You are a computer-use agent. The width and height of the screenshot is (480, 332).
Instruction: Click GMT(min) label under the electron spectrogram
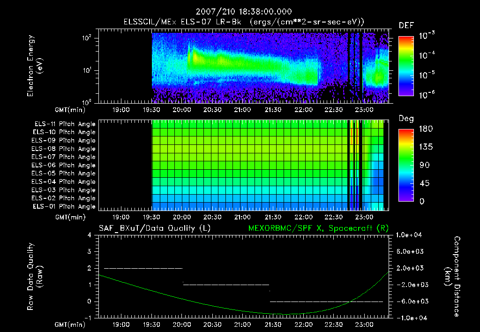[70, 110]
